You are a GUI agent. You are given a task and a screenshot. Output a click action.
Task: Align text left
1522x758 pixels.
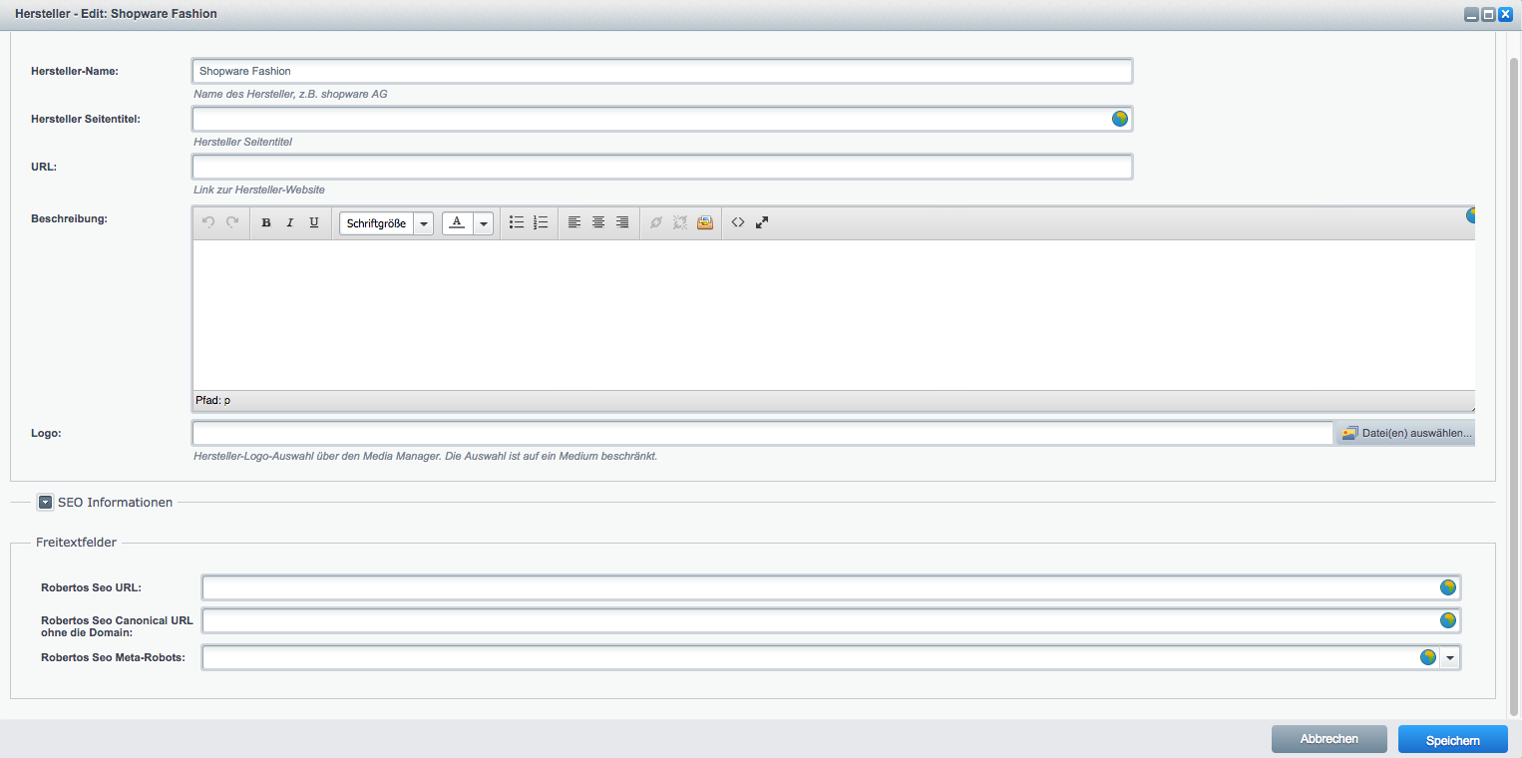[574, 222]
